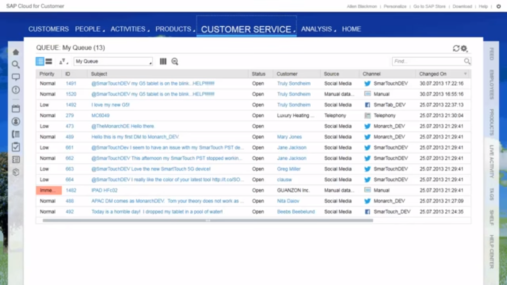Open the speech bubble feed icon in sidebar
The image size is (507, 285).
coord(16,77)
